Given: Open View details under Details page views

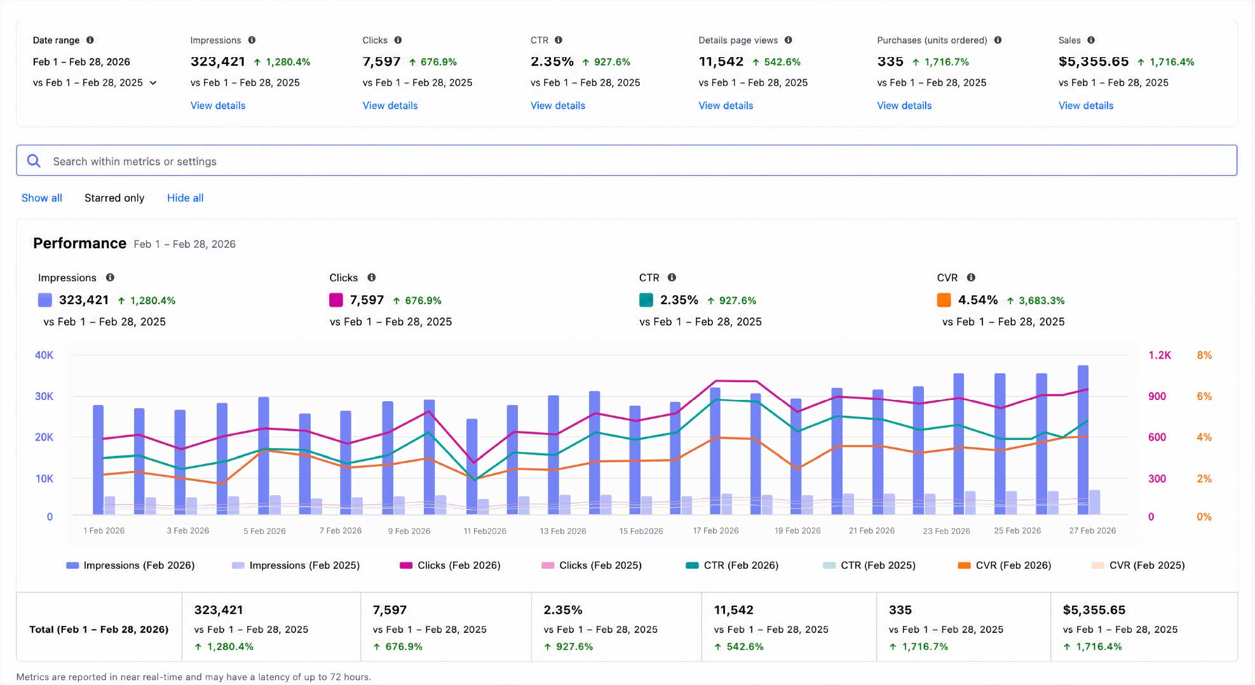Looking at the screenshot, I should pyautogui.click(x=726, y=106).
